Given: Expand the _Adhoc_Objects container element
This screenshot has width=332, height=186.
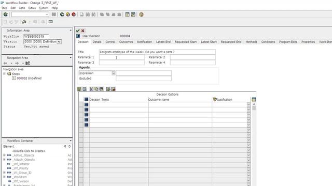Looking at the screenshot, I should tap(4, 155).
